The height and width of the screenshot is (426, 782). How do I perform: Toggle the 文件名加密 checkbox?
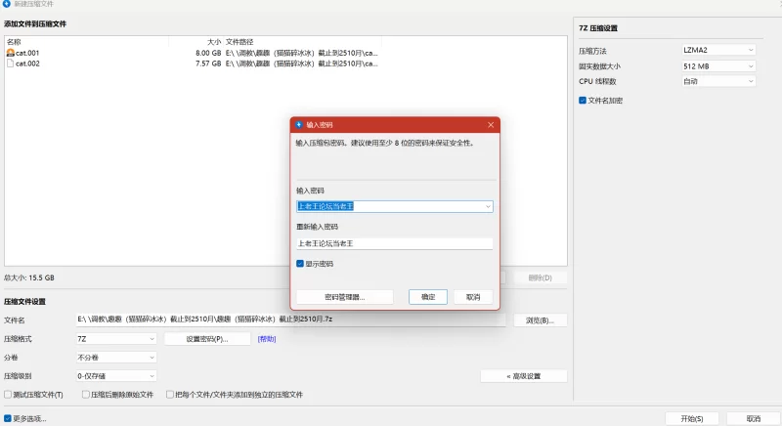pyautogui.click(x=583, y=100)
